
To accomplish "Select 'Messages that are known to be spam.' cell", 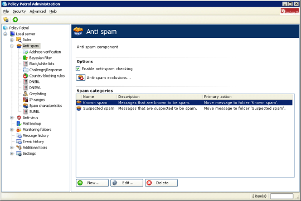I will pos(154,102).
